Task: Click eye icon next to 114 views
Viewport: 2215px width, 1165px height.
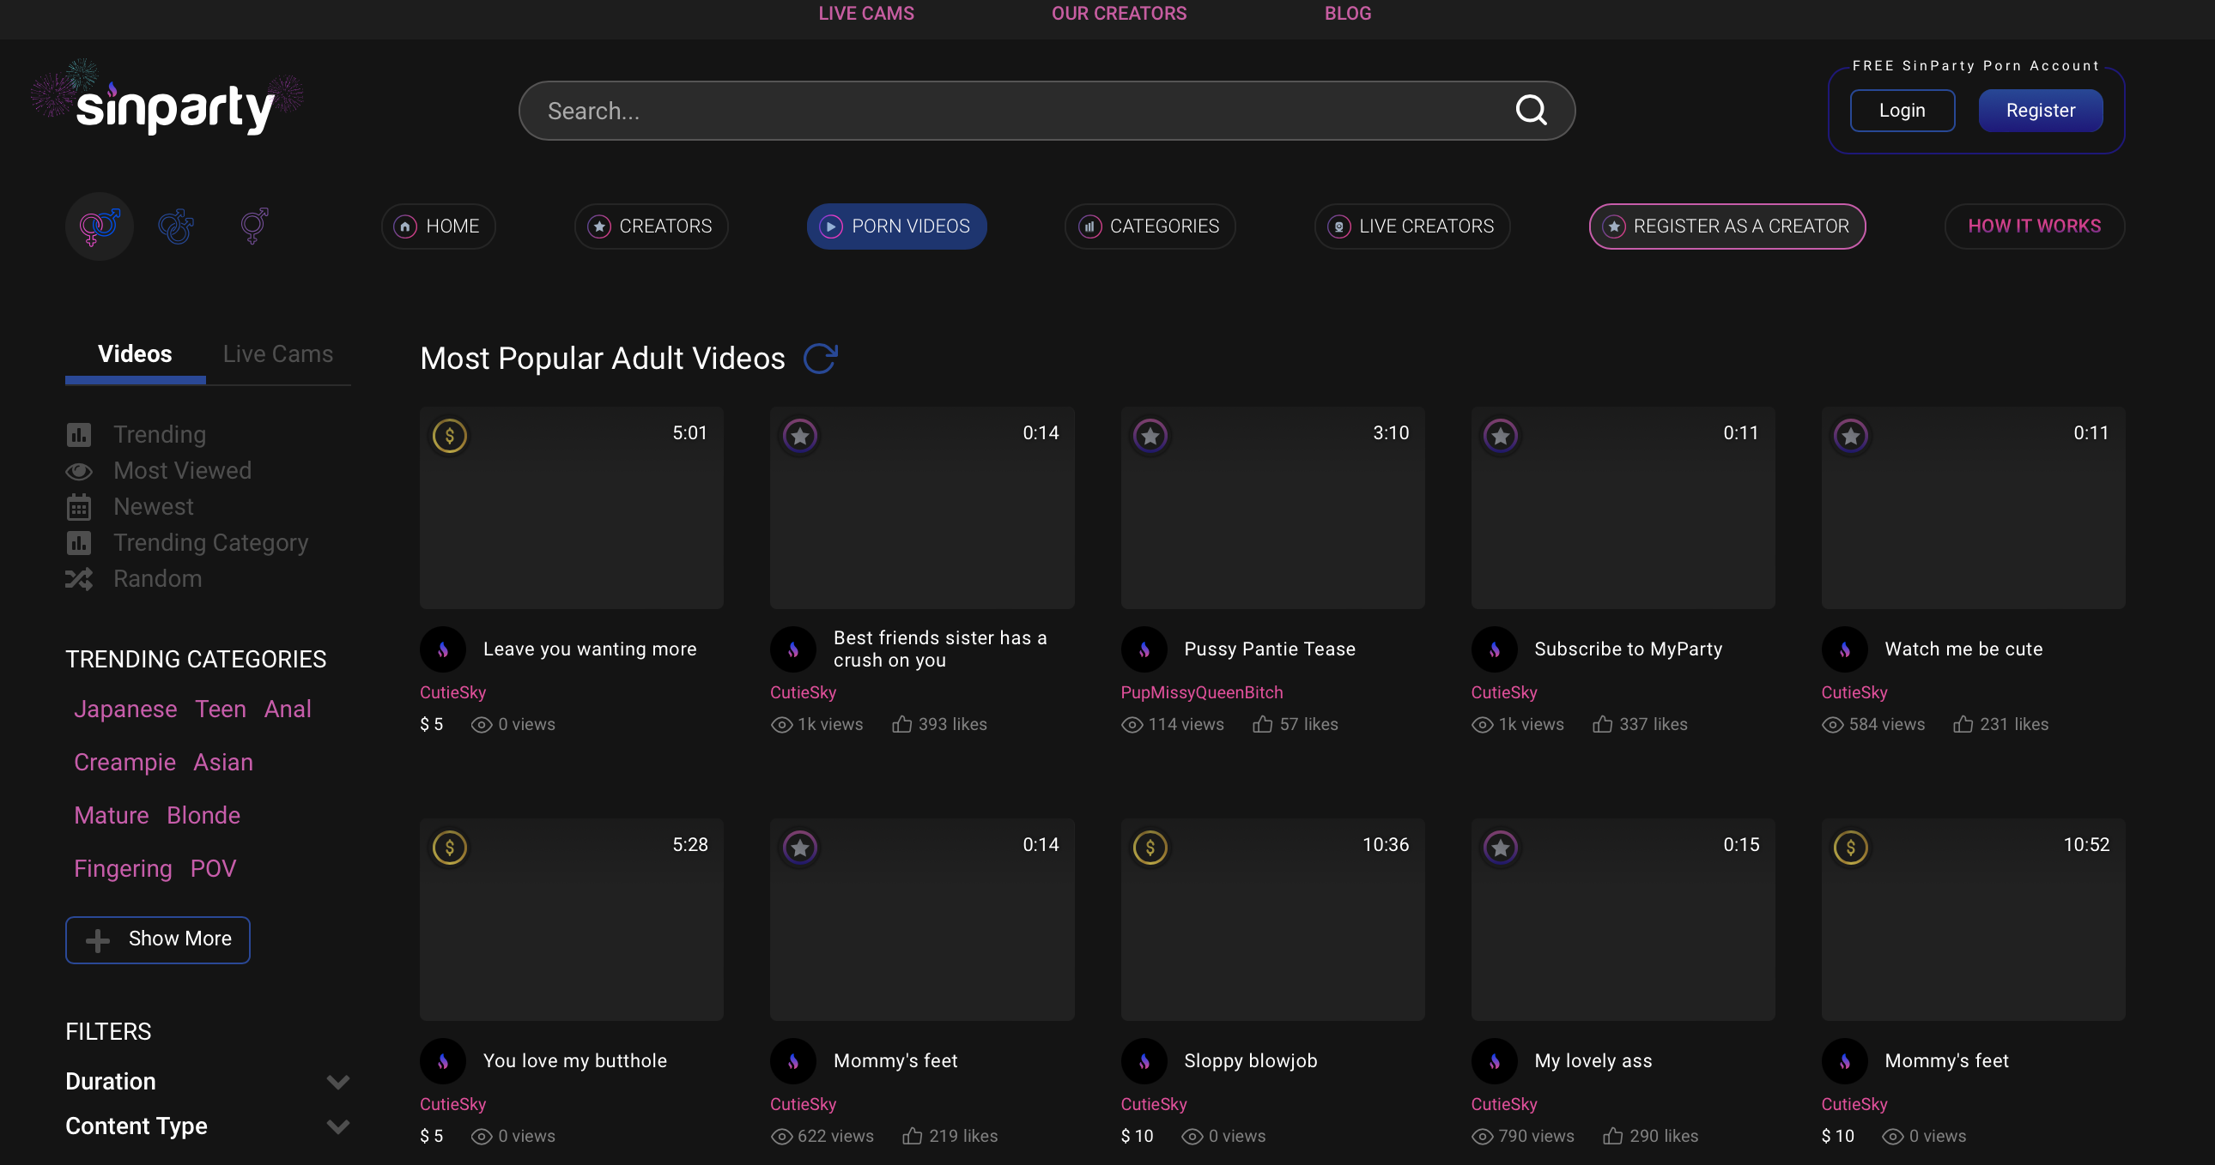Action: (1132, 724)
